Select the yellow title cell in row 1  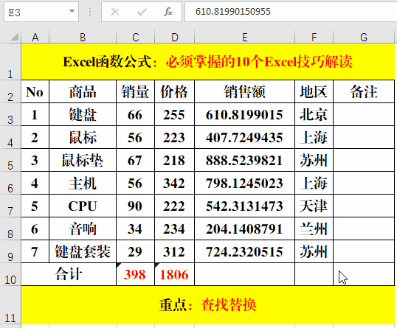(x=208, y=62)
